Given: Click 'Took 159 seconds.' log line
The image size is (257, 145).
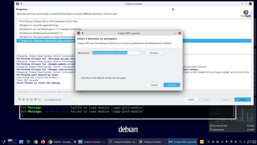Looking at the screenshot, I should click(x=28, y=80).
